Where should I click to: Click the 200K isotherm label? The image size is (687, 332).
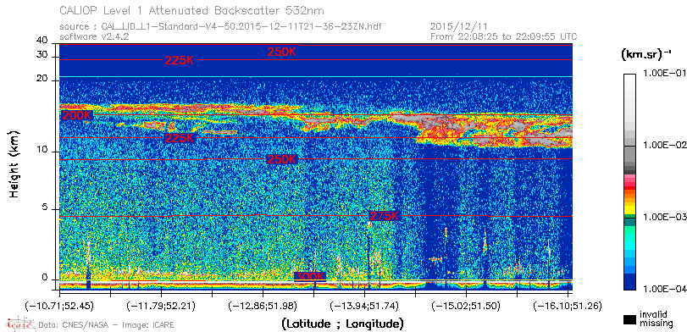77,116
